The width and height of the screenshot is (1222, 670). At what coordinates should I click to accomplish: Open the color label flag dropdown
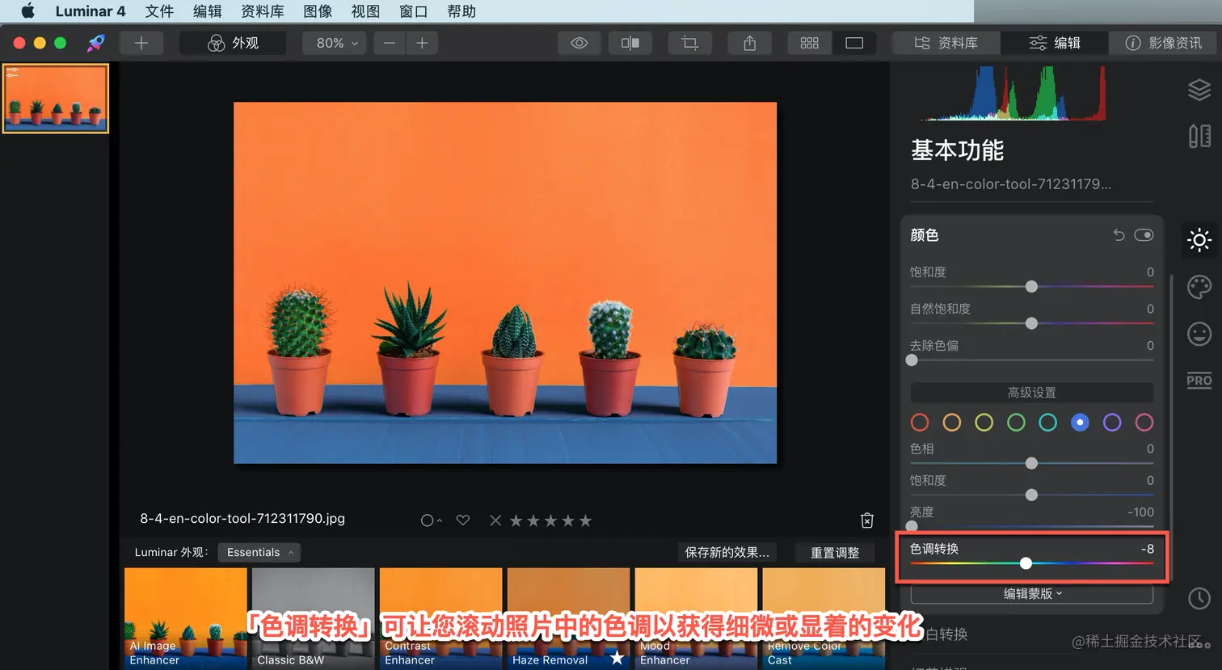(x=432, y=520)
